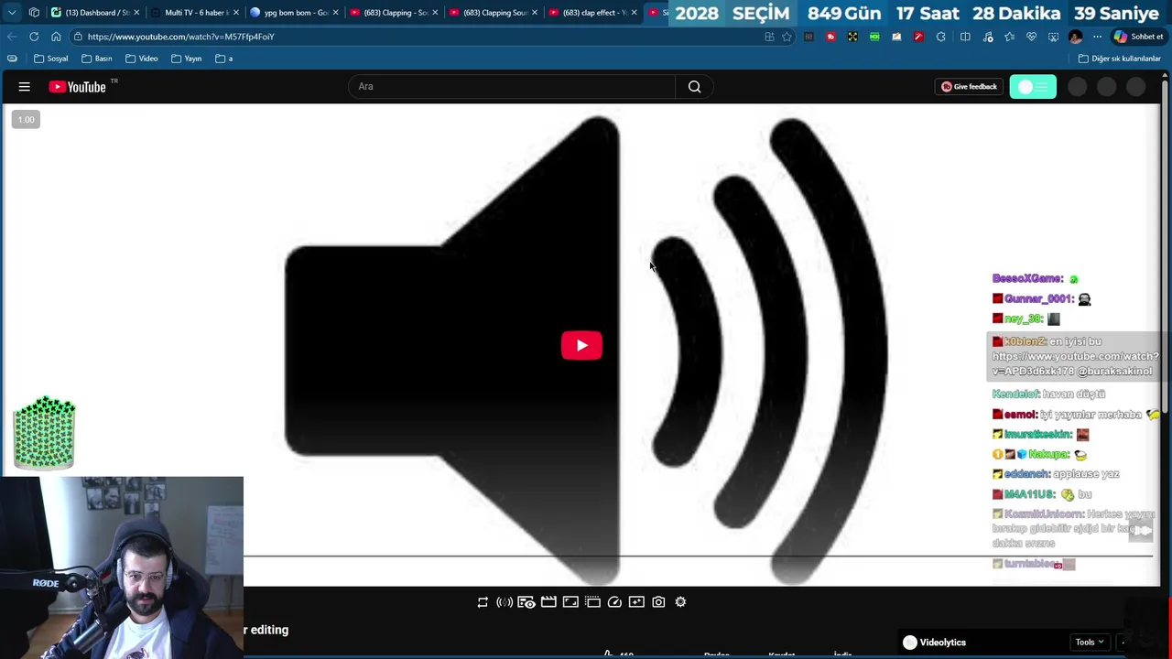Focus the Ara search field
This screenshot has width=1172, height=659.
click(x=512, y=87)
